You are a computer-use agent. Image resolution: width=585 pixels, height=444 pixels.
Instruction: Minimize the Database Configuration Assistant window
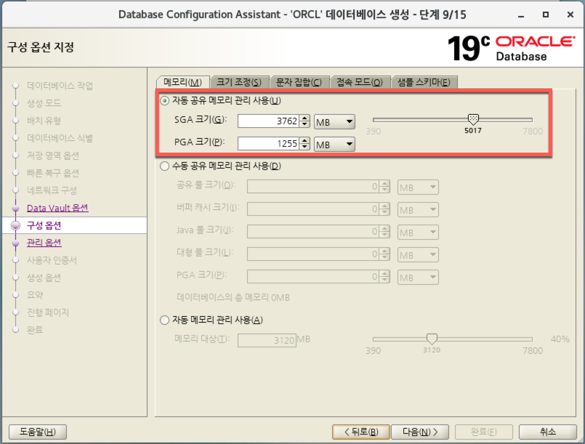click(521, 15)
